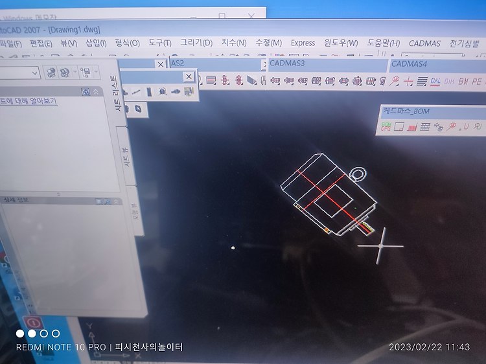The width and height of the screenshot is (486, 364).
Task: Click the CAL tool in CADMAS4 toolbar
Action: tap(435, 82)
